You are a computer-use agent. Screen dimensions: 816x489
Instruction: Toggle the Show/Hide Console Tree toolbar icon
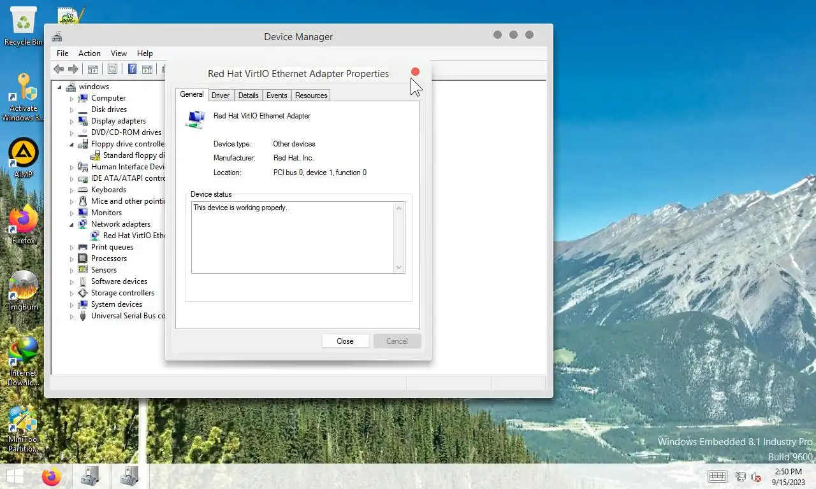tap(92, 69)
